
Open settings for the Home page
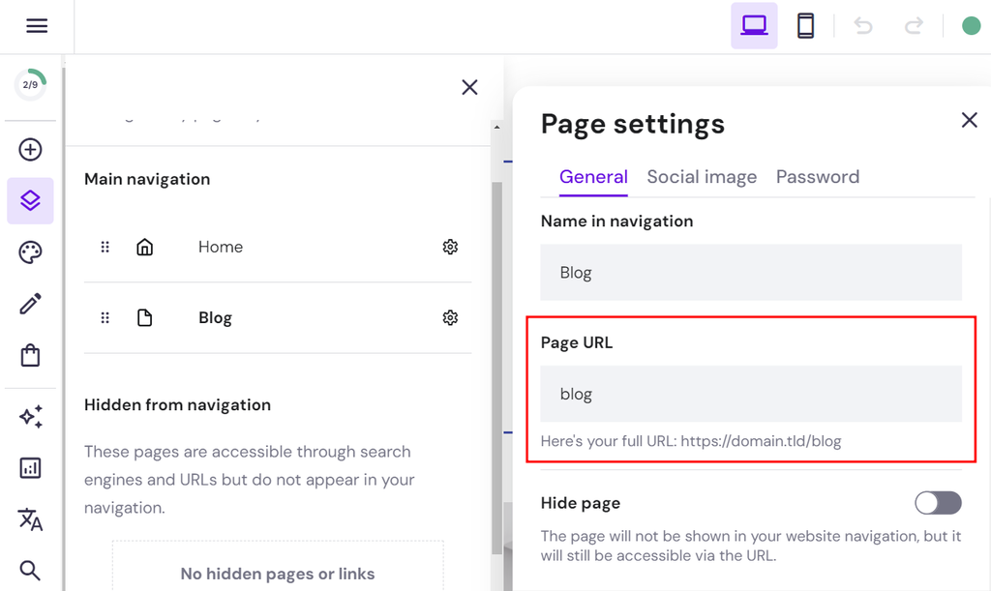tap(450, 247)
